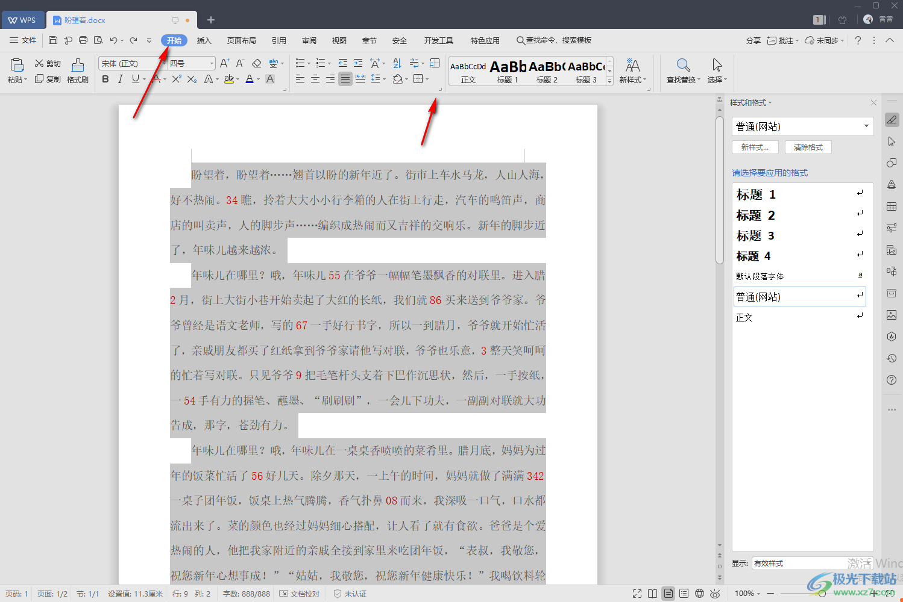This screenshot has height=602, width=903.
Task: Apply Subscript X₂ formatting
Action: 192,79
